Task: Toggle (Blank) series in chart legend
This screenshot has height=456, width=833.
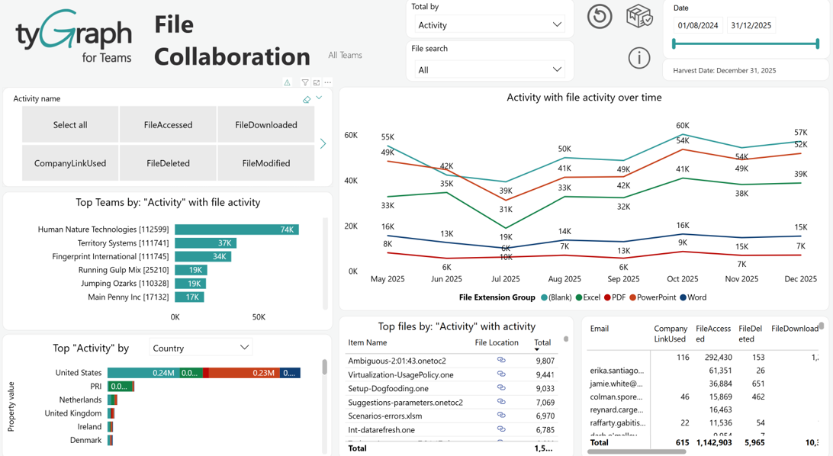Action: click(555, 297)
